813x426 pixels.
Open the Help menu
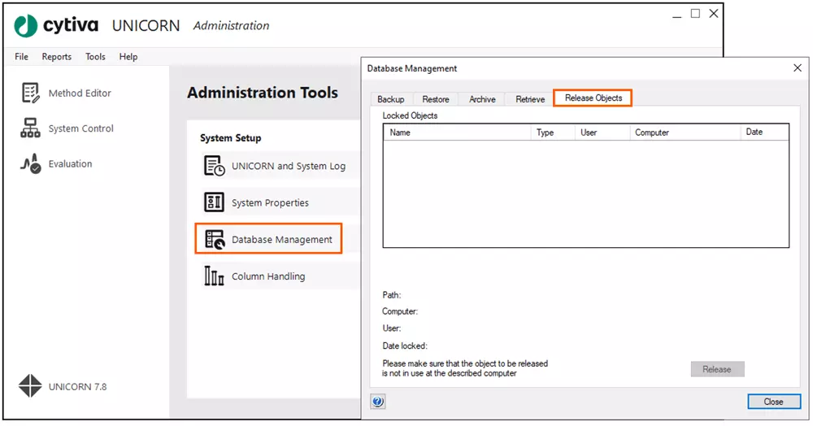[x=128, y=56]
